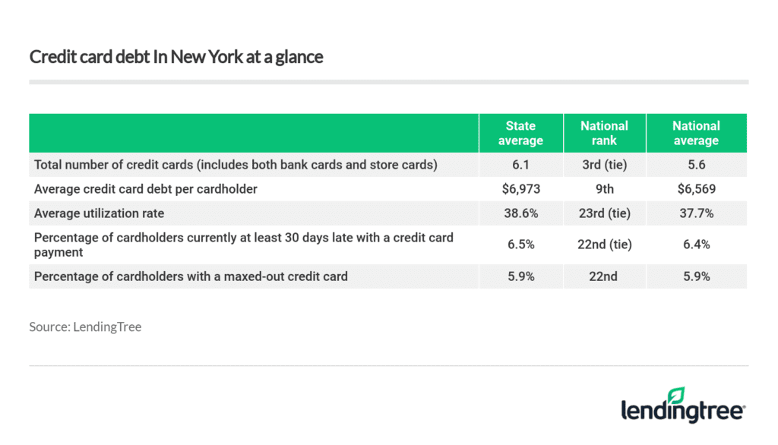
Task: Select the 22nd (tie) rank cell
Action: click(604, 245)
